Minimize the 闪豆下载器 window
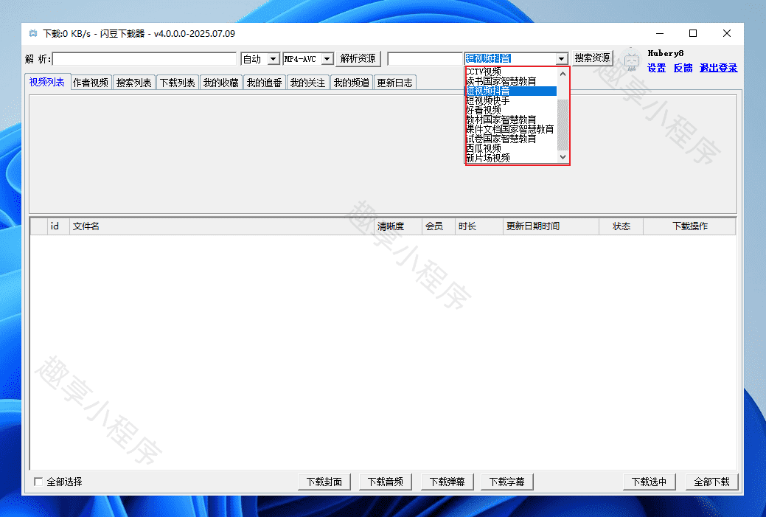This screenshot has width=766, height=517. 660,33
